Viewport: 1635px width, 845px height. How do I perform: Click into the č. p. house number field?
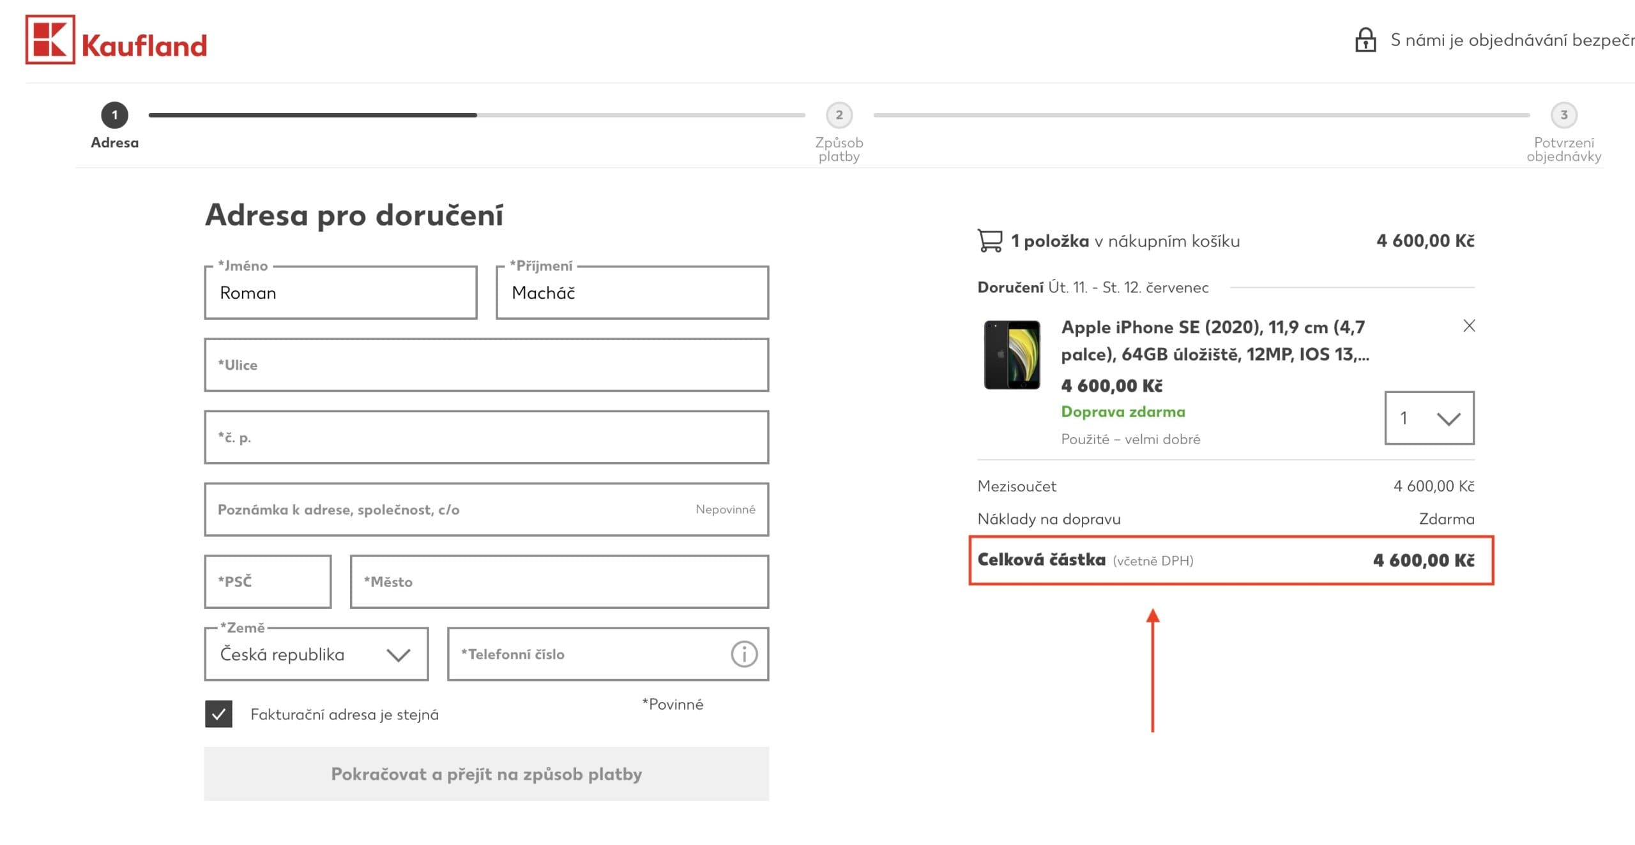click(487, 437)
